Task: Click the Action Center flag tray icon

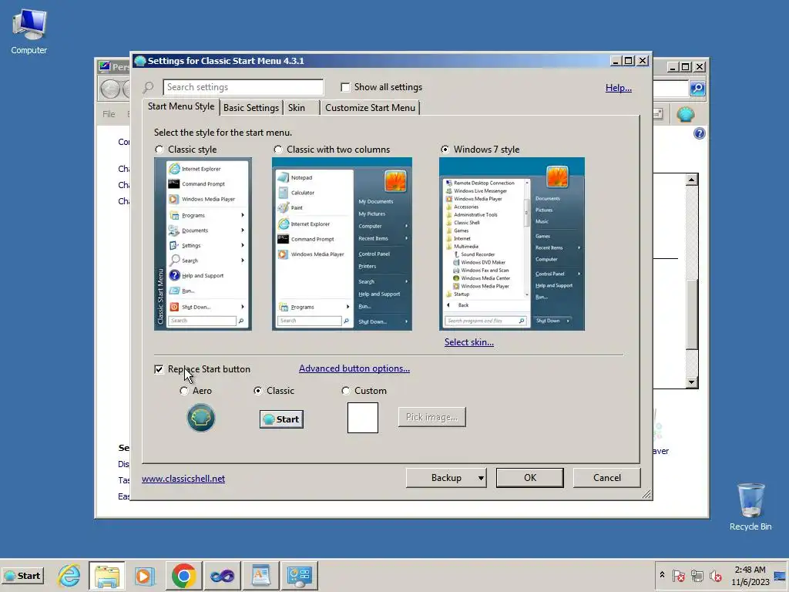Action: (x=678, y=575)
